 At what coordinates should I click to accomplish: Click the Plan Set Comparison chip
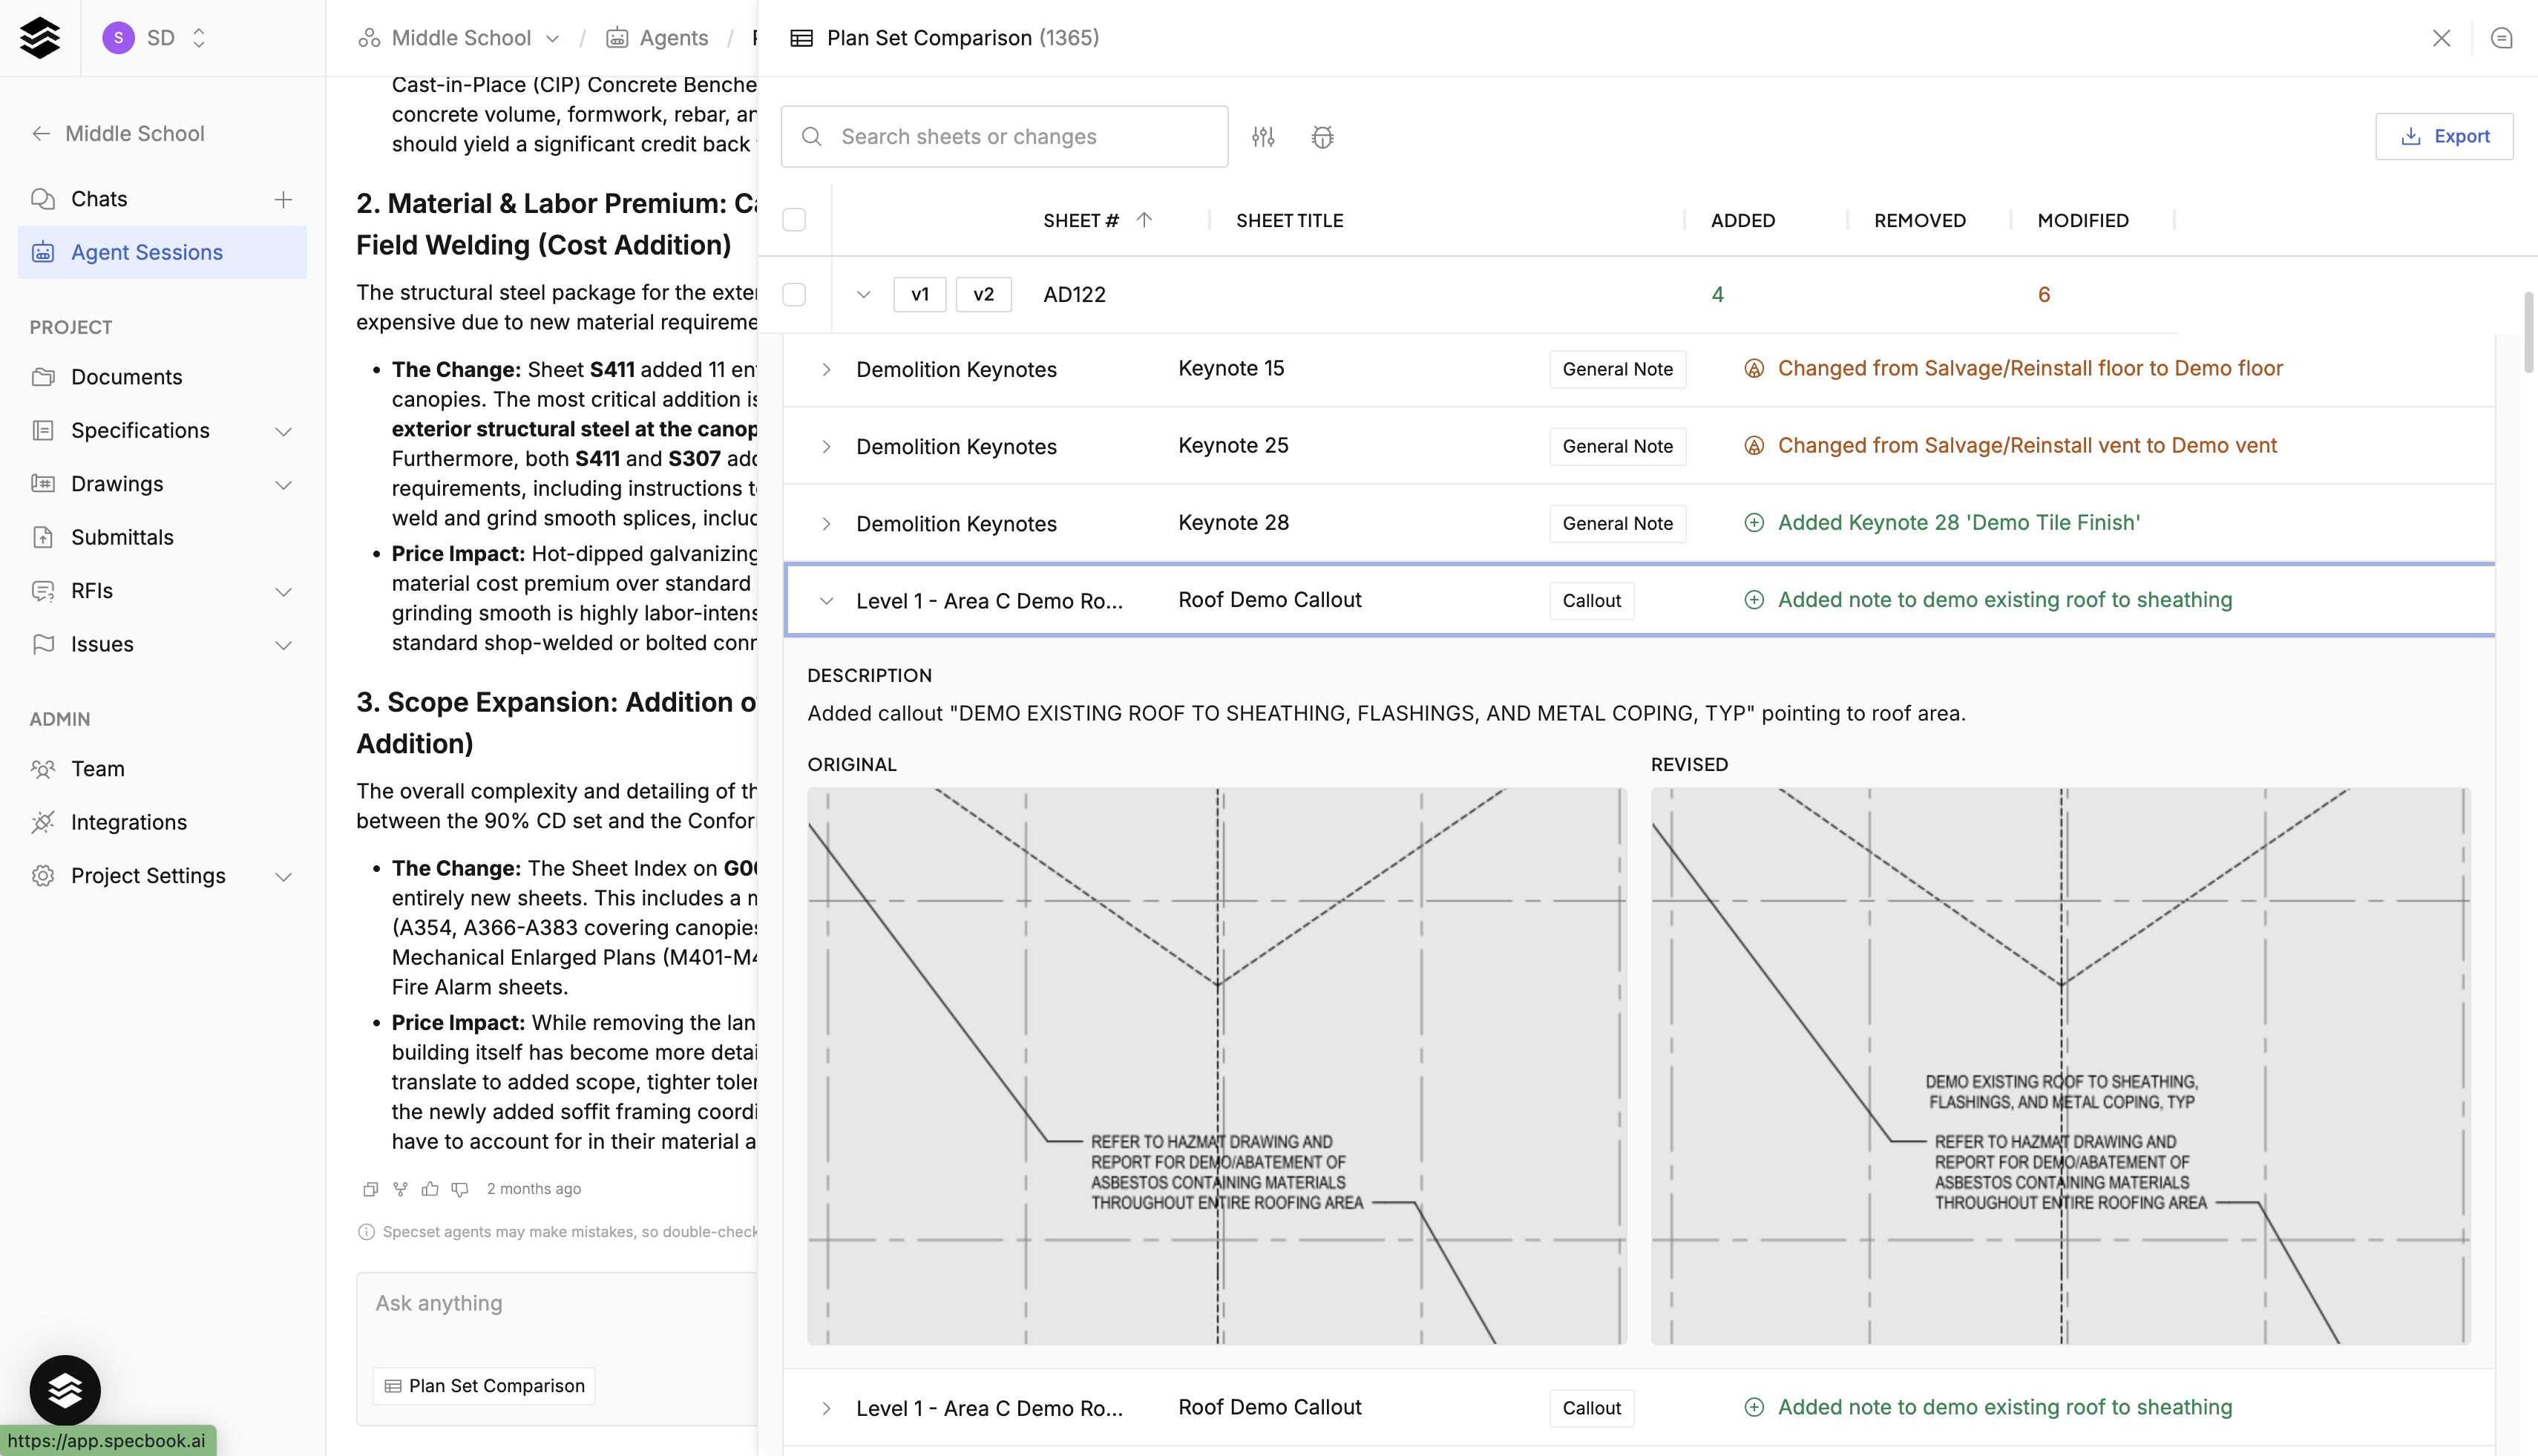[484, 1386]
